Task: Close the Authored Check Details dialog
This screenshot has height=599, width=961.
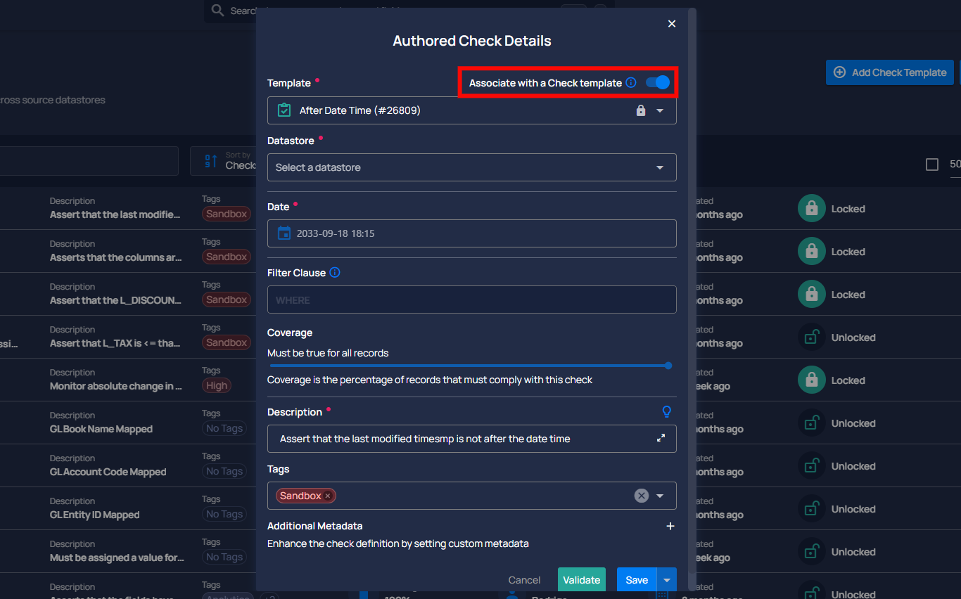Action: 672,24
